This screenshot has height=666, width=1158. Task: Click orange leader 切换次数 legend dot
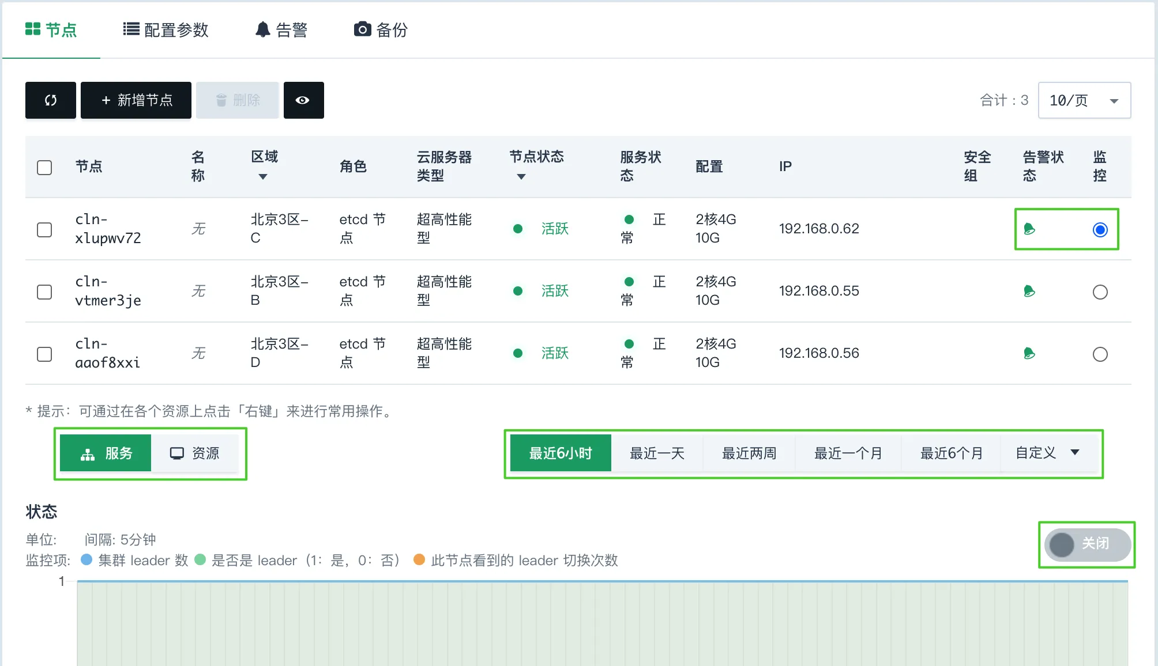point(419,560)
